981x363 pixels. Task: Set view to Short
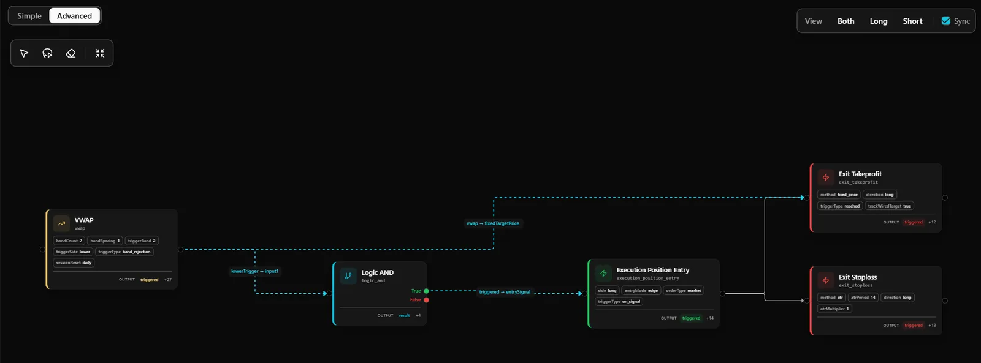[912, 21]
